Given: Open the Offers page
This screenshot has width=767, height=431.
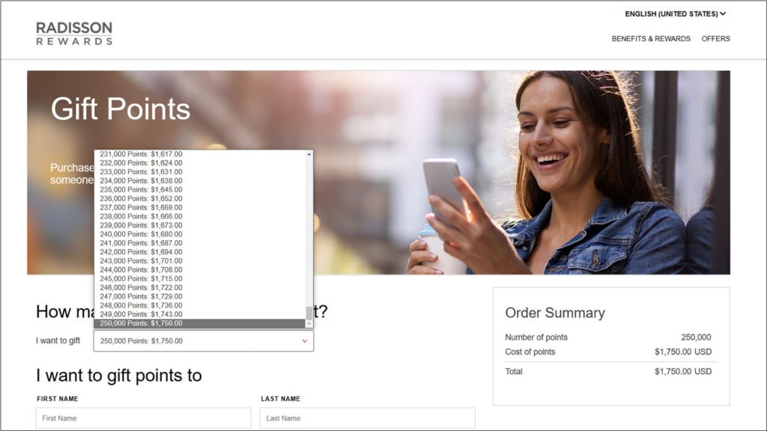Looking at the screenshot, I should point(716,38).
